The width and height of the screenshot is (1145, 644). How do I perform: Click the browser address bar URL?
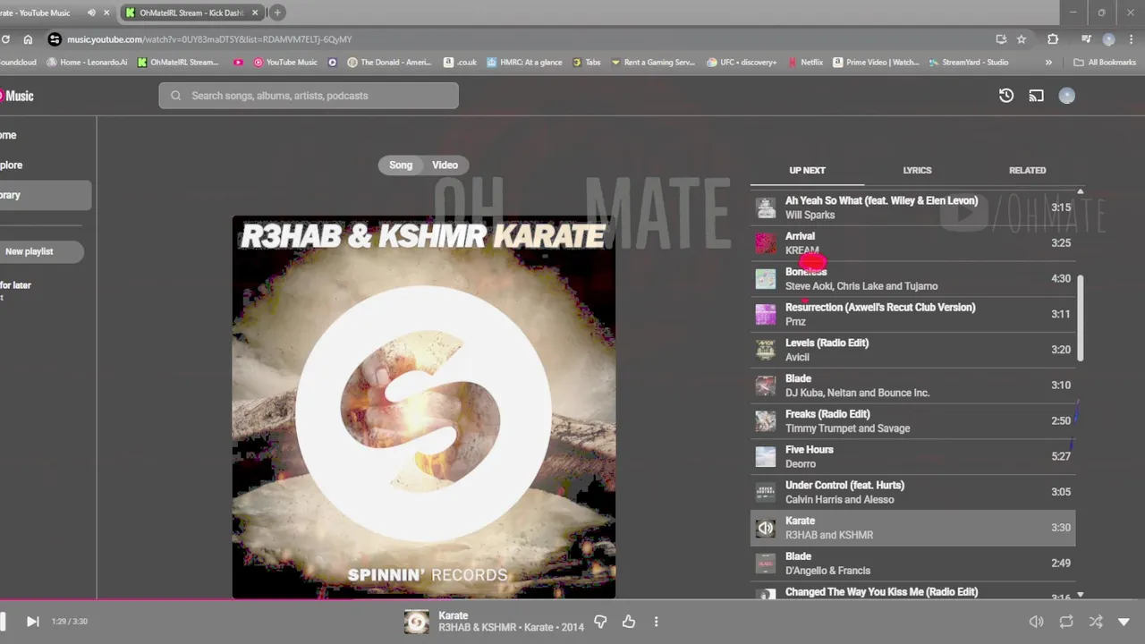209,39
